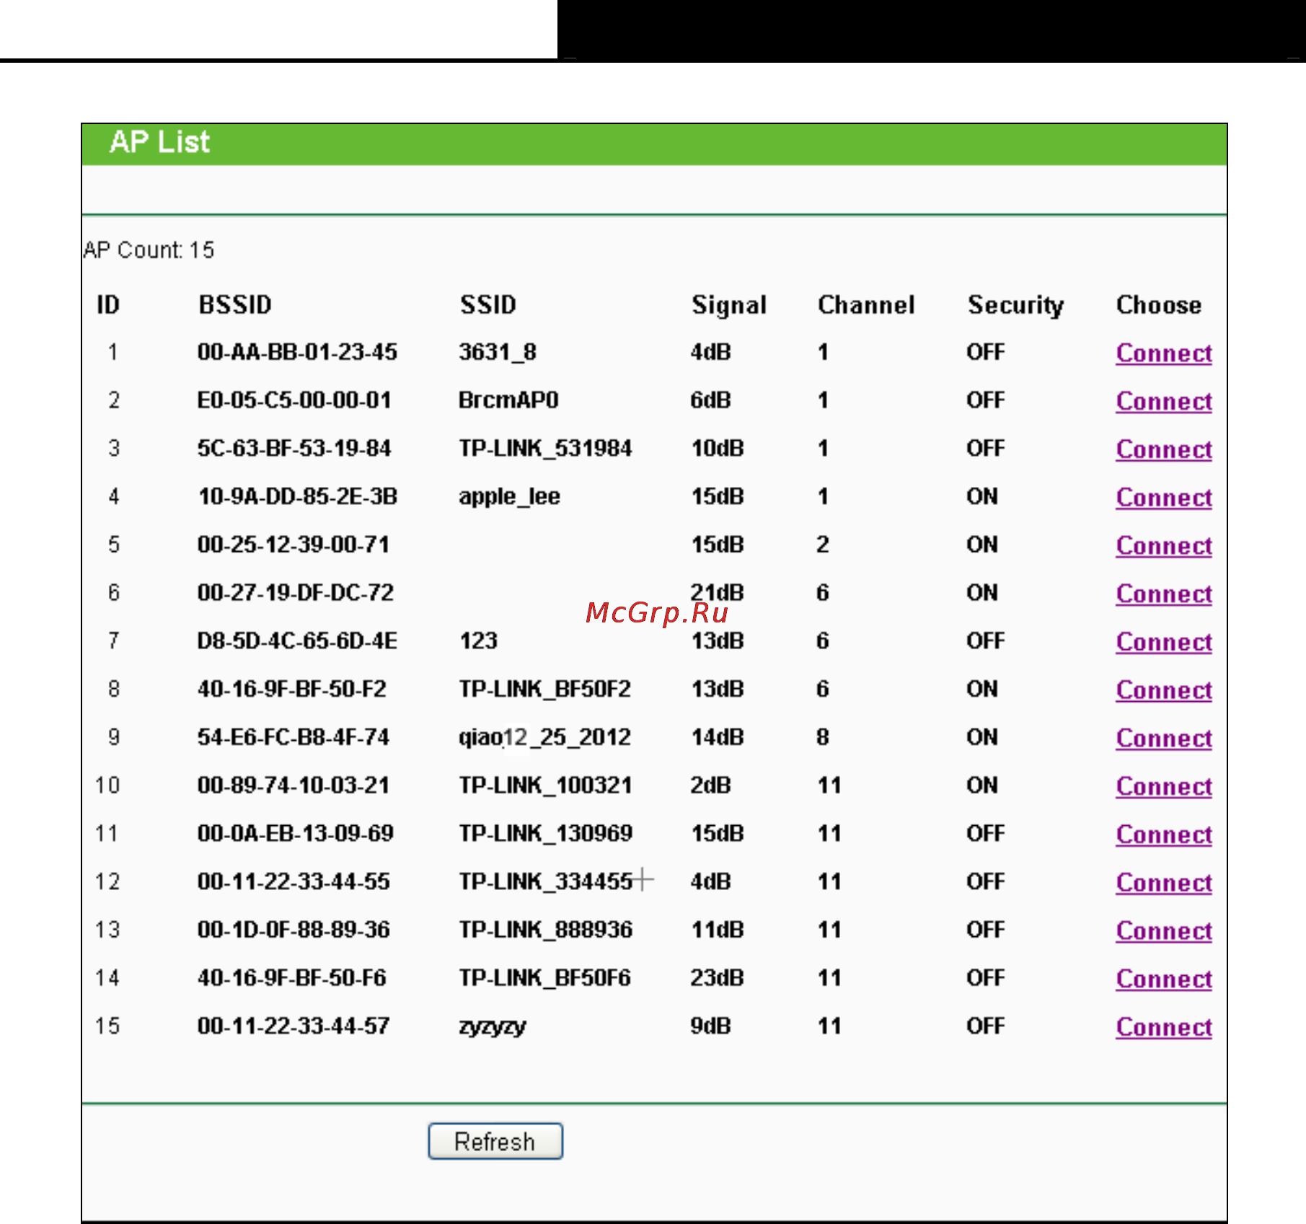The height and width of the screenshot is (1224, 1306).
Task: Click the Signal column header
Action: 729,306
